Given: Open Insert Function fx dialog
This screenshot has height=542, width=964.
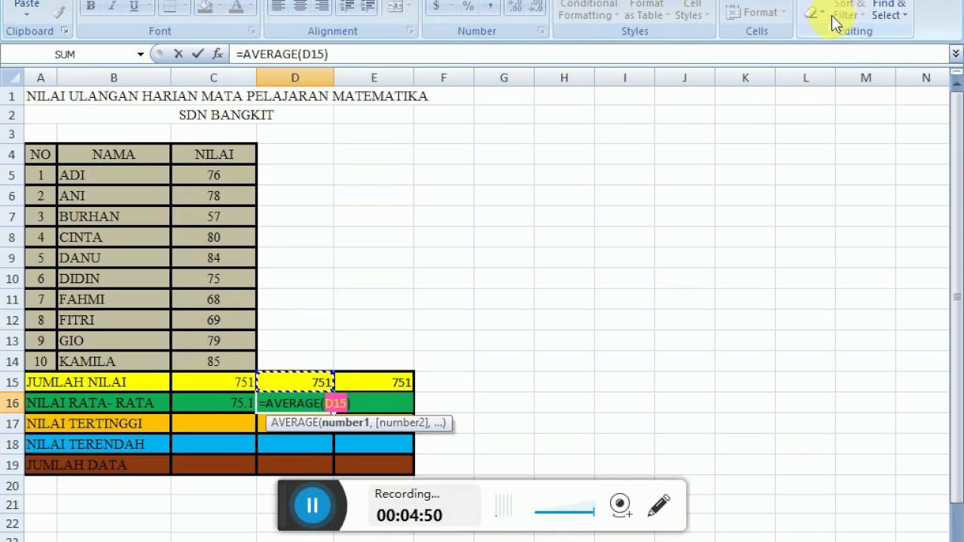Looking at the screenshot, I should tap(218, 53).
